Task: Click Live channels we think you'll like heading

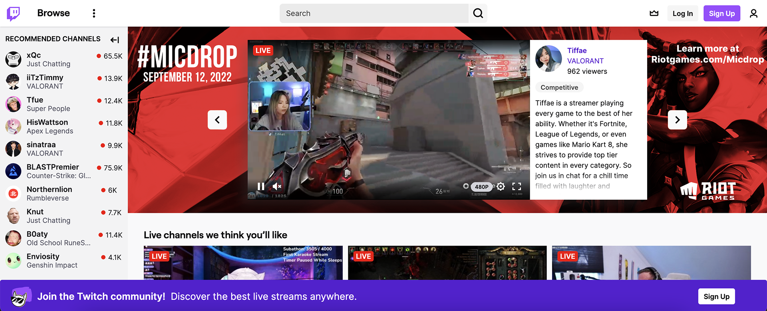Action: tap(215, 235)
